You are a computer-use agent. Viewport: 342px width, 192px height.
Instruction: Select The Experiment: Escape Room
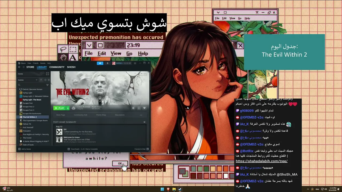click(33, 121)
